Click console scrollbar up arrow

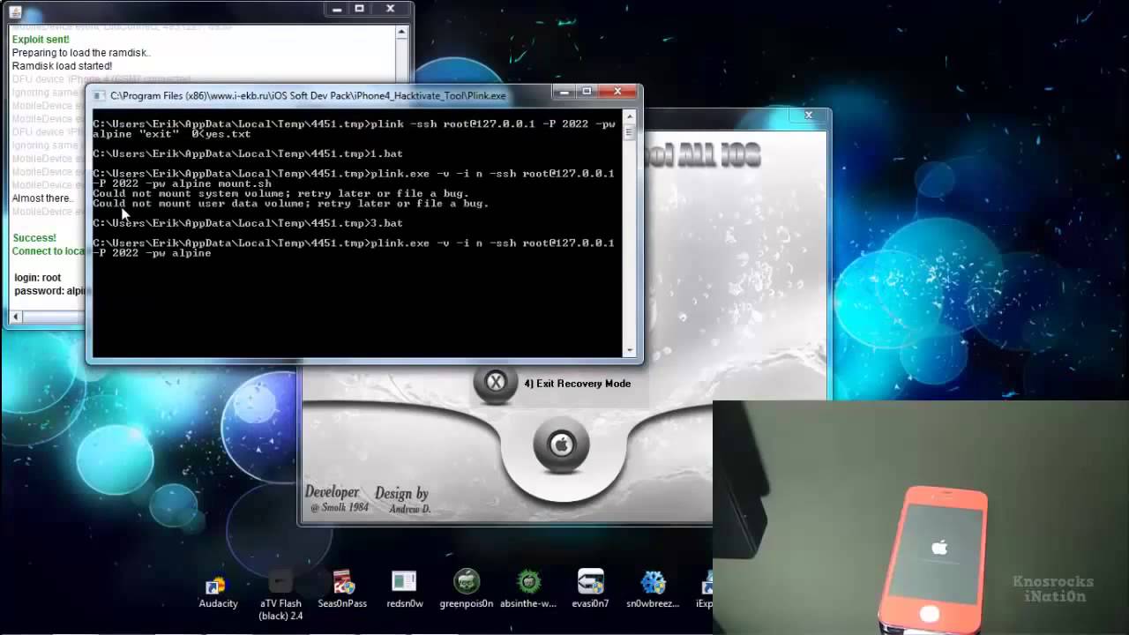630,116
